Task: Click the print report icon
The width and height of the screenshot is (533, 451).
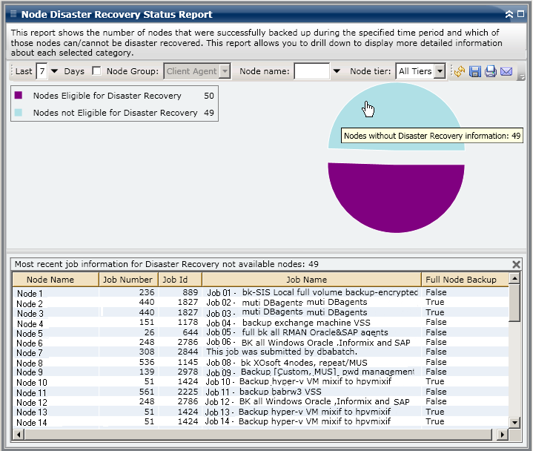Action: click(490, 72)
